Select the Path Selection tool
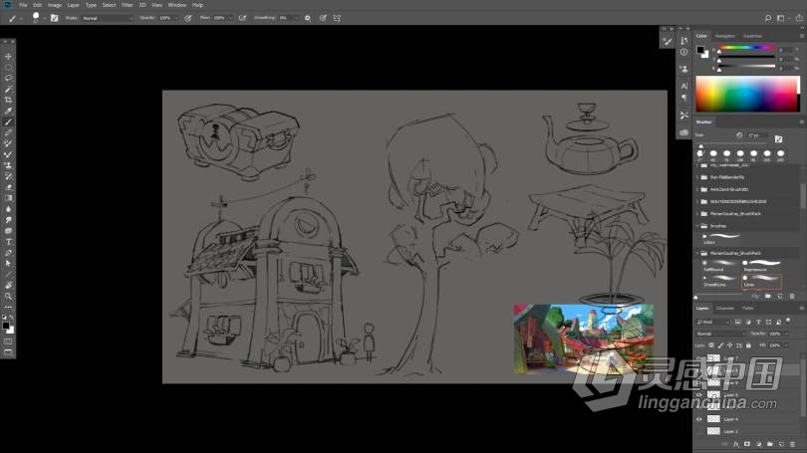 [x=8, y=263]
